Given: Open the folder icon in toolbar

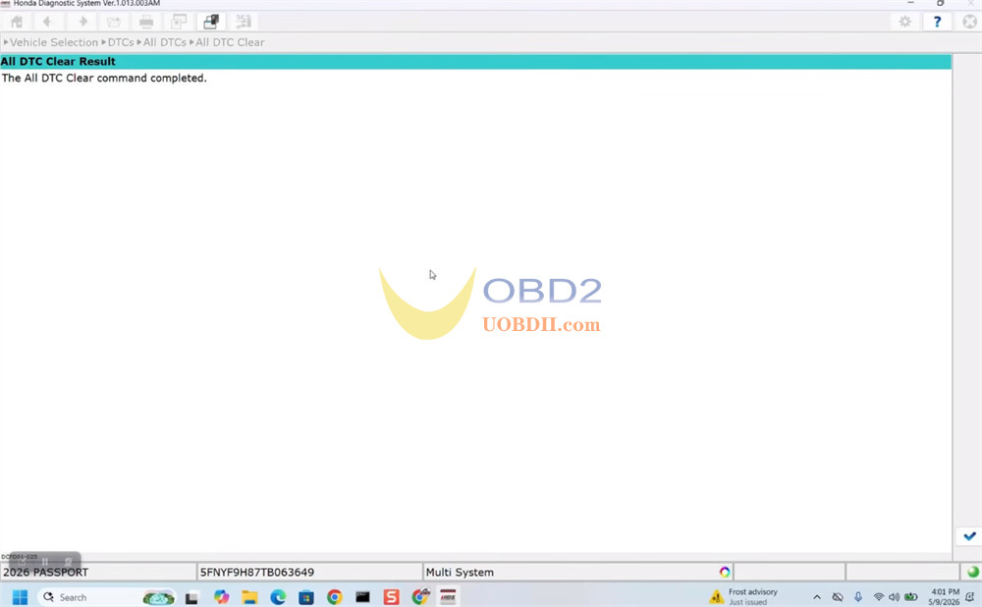Looking at the screenshot, I should pos(113,22).
